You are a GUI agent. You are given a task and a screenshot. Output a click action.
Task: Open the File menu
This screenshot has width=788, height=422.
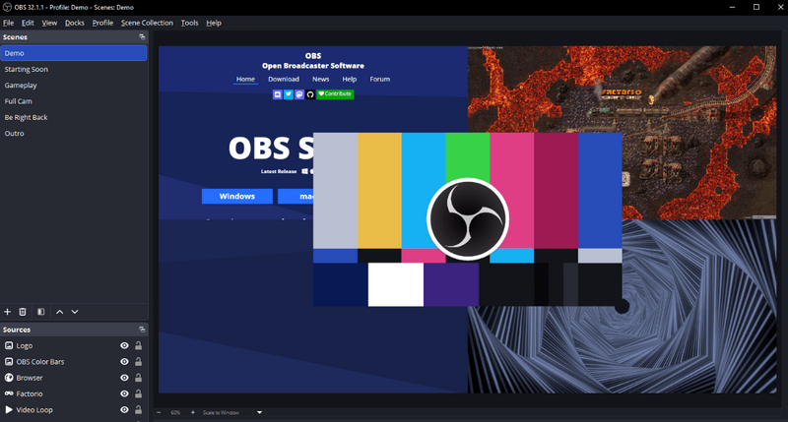click(8, 23)
